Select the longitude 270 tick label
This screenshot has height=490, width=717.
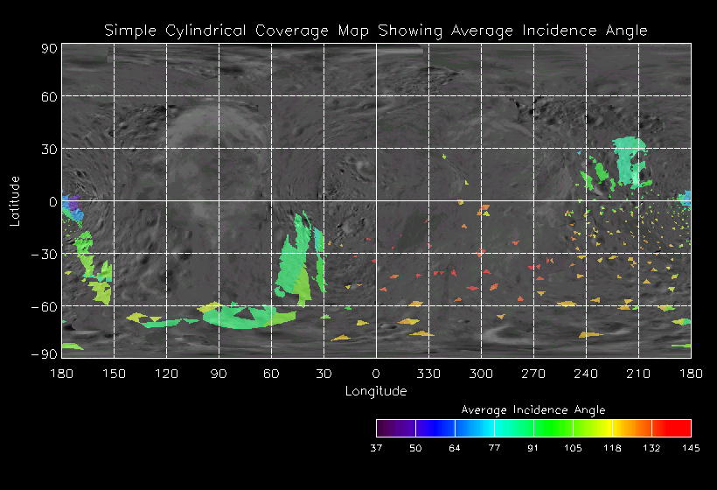[533, 374]
